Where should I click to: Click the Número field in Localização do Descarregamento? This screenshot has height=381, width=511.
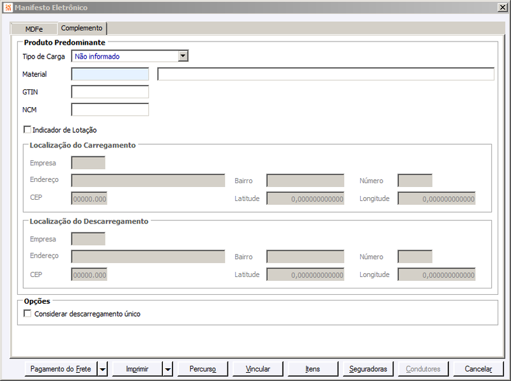pos(415,257)
